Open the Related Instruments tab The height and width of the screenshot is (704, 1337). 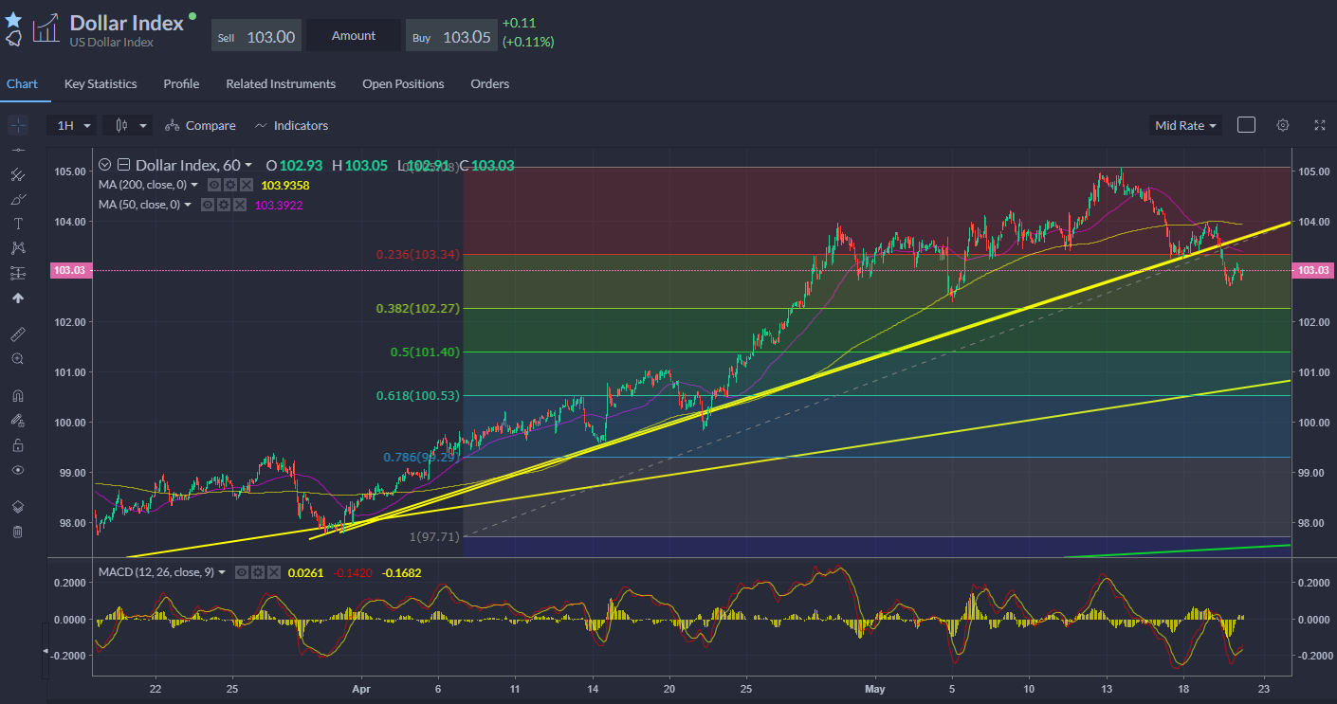tap(281, 83)
